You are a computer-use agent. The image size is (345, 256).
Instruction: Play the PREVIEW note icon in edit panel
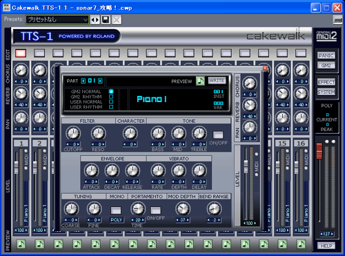pos(200,81)
